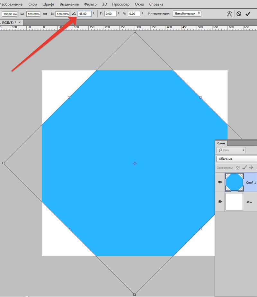The height and width of the screenshot is (297, 257).
Task: Select the Фон layer thumbnail
Action: pos(234,202)
